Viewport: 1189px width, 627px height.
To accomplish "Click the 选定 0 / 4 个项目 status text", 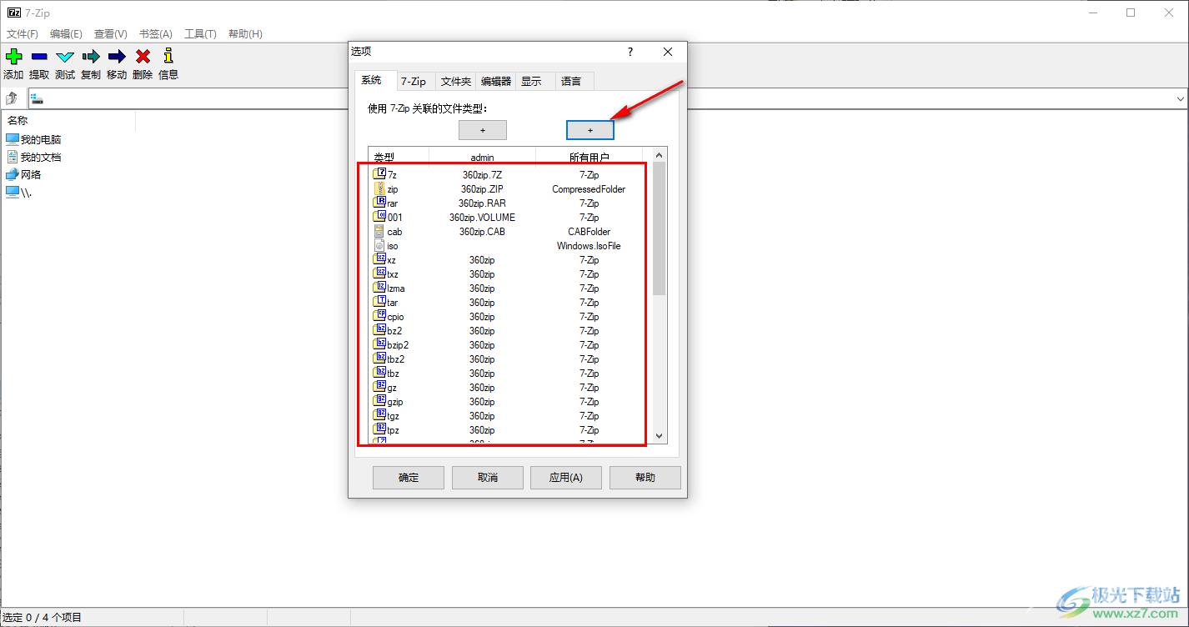I will pyautogui.click(x=43, y=618).
